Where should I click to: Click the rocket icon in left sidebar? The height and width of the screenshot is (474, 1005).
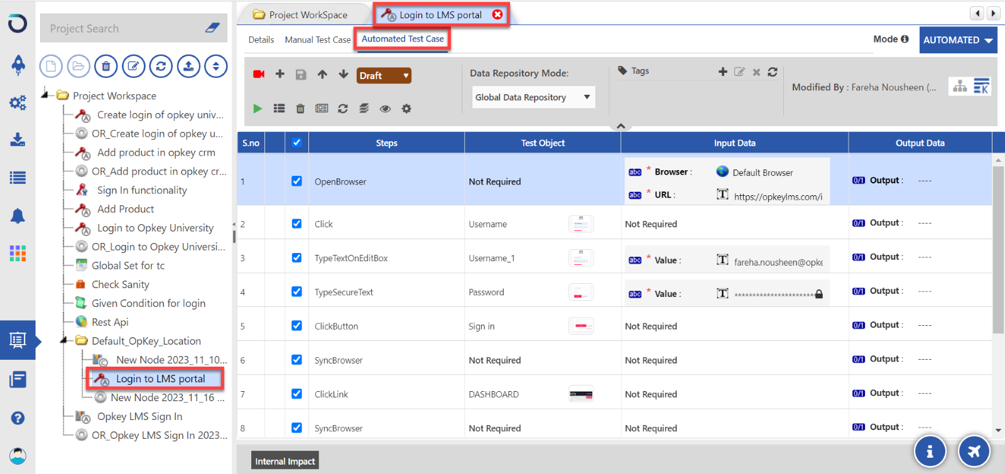pyautogui.click(x=18, y=64)
